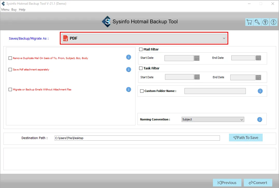Click Task Filter End Date field
The width and height of the screenshot is (279, 188).
pyautogui.click(x=243, y=77)
